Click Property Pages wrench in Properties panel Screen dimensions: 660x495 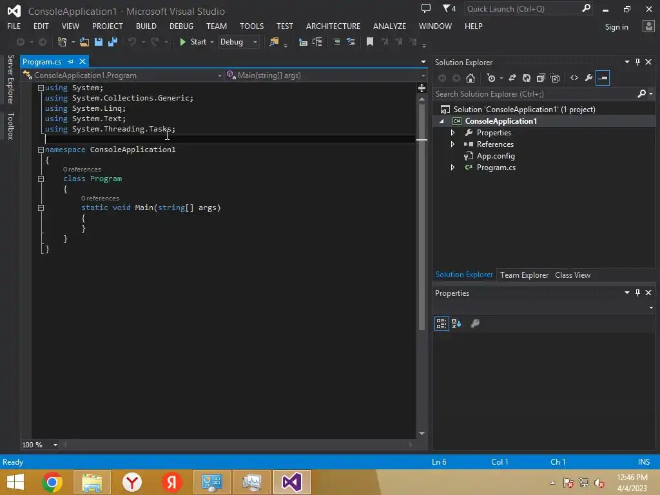475,324
